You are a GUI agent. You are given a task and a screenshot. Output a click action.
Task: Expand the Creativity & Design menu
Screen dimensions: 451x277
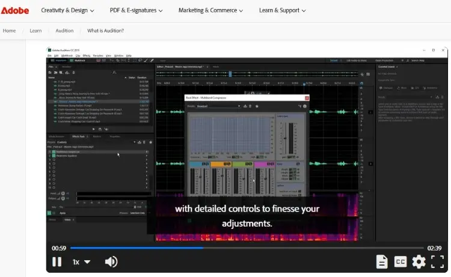click(x=67, y=10)
